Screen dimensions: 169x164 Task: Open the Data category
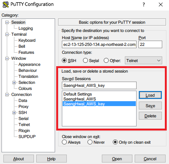(23, 100)
